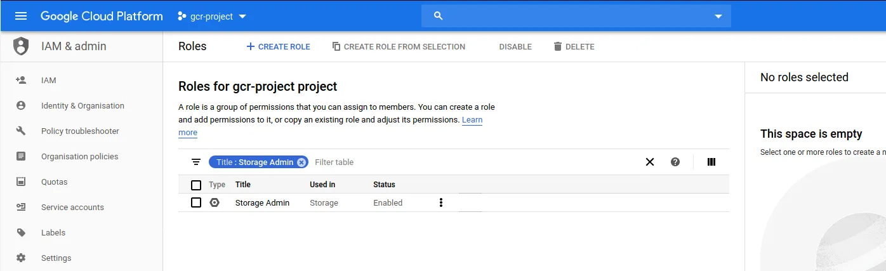Clear all filters with the X icon
The image size is (886, 271).
[650, 162]
